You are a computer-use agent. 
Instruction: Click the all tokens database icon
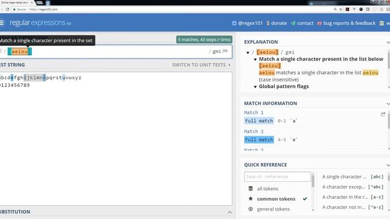tap(250, 189)
